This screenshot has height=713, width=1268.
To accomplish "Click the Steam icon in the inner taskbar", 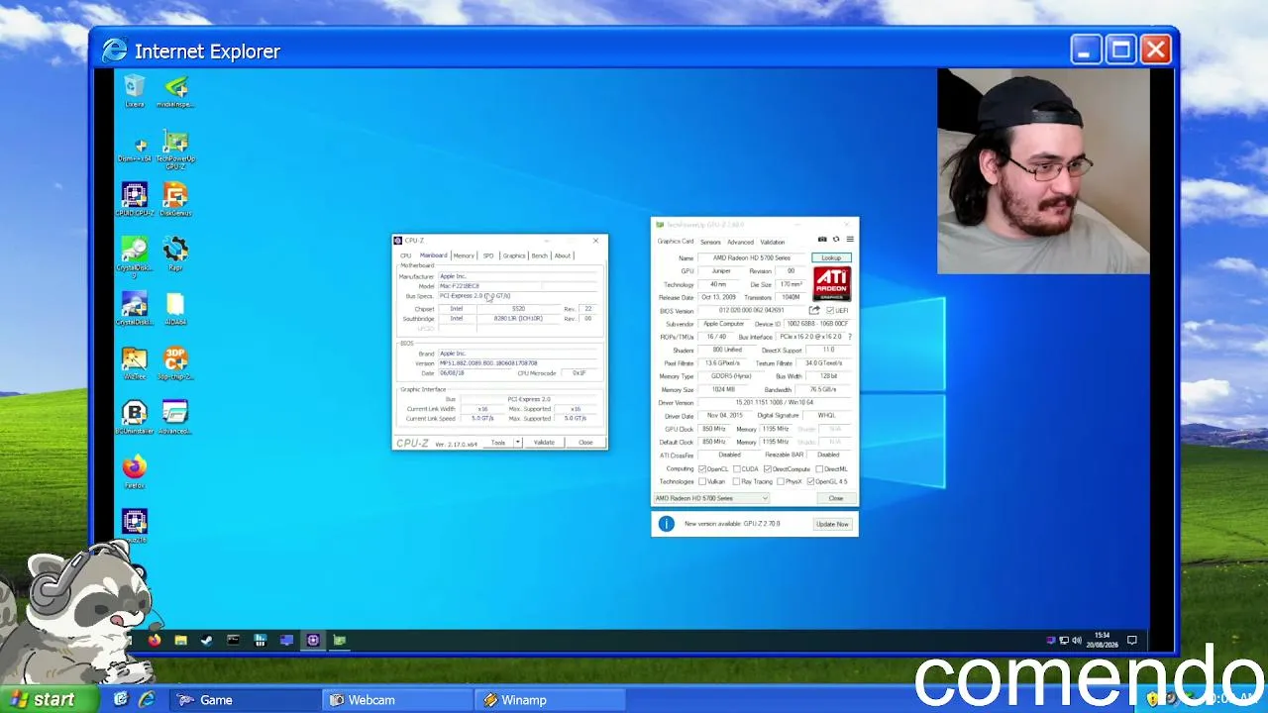I will click(207, 640).
